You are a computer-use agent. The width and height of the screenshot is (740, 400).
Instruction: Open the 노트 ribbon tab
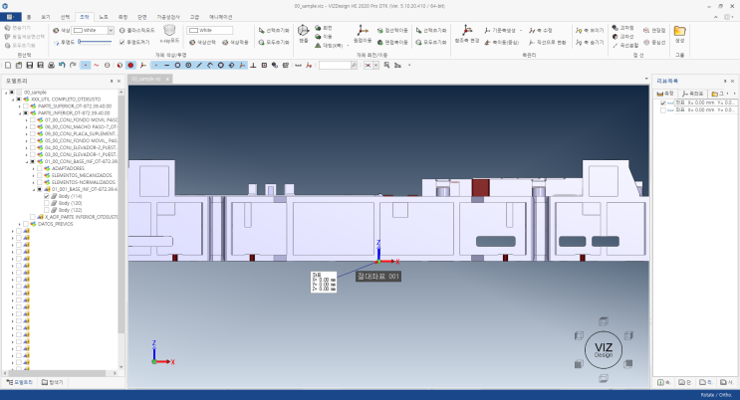click(104, 17)
